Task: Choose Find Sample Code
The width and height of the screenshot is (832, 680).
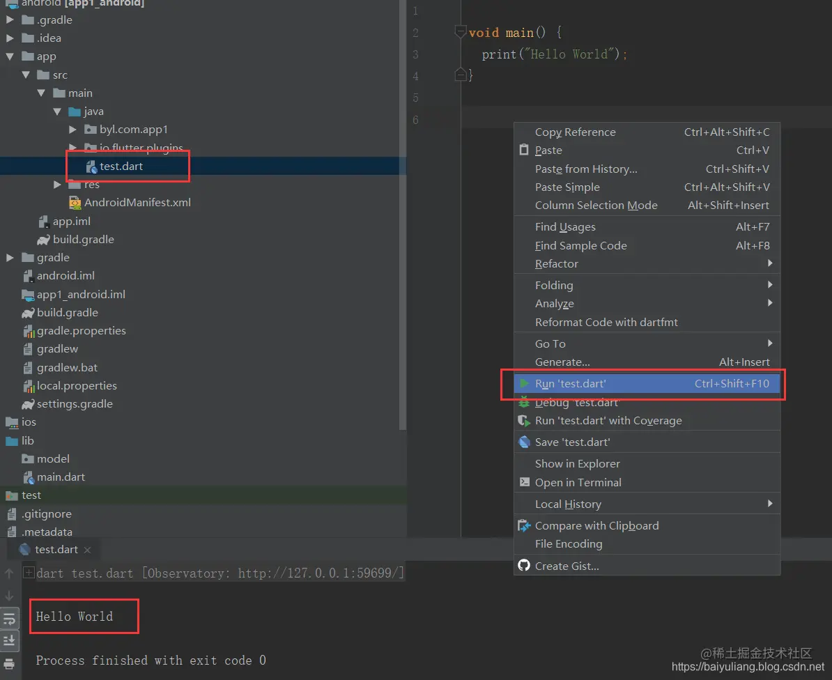Action: pyautogui.click(x=647, y=245)
